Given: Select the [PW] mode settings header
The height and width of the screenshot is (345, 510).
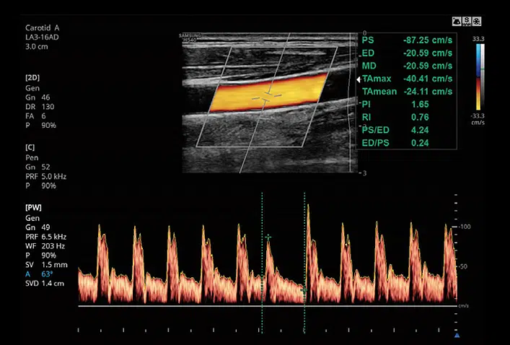Looking at the screenshot, I should (33, 207).
